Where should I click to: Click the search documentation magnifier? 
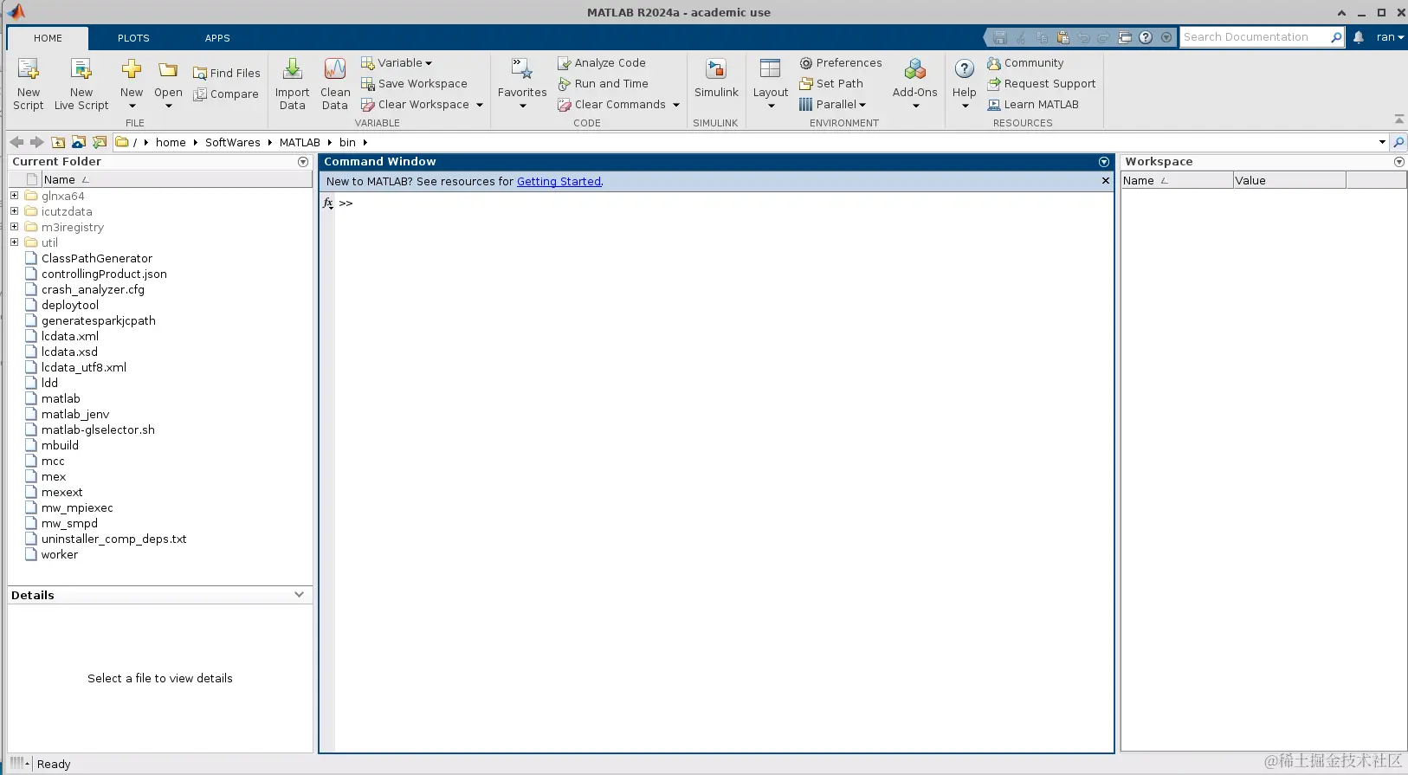point(1336,37)
